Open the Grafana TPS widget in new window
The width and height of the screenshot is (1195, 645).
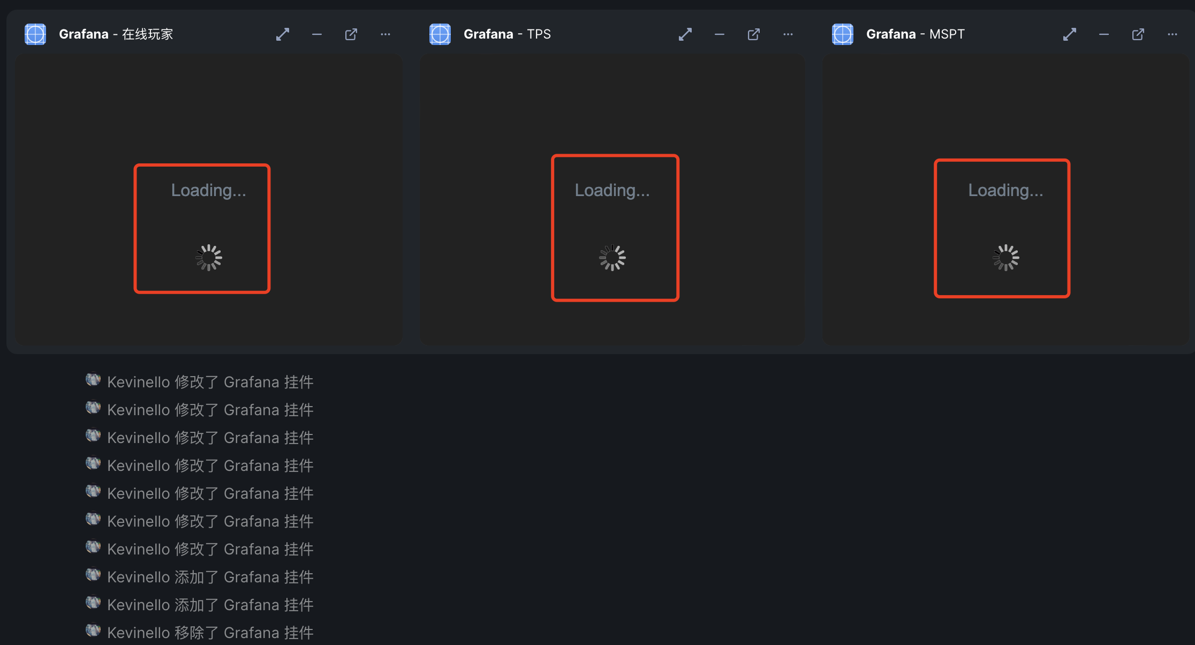click(754, 34)
